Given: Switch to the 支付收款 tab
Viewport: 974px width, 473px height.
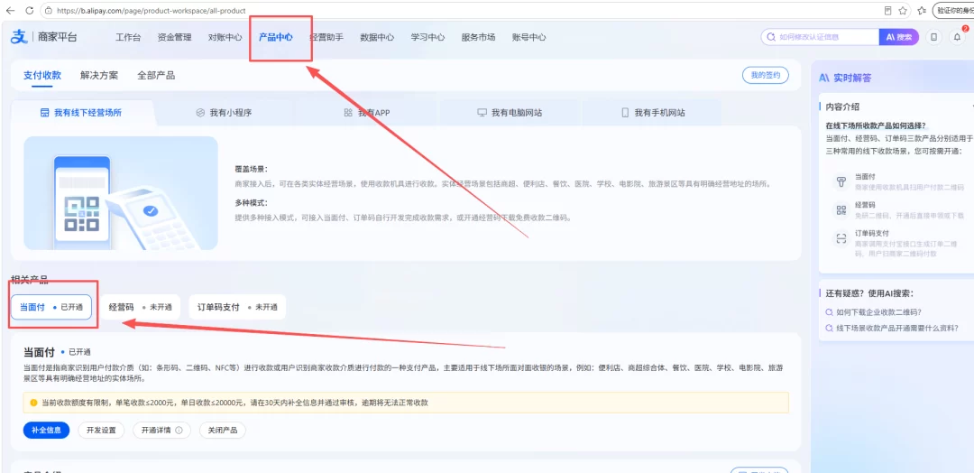Looking at the screenshot, I should pyautogui.click(x=42, y=75).
